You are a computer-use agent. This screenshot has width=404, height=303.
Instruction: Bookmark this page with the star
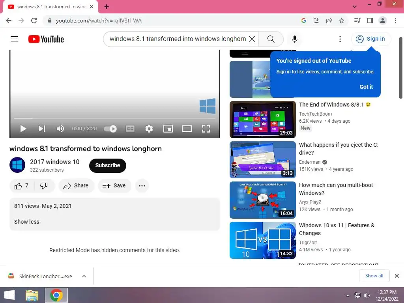pyautogui.click(x=342, y=21)
